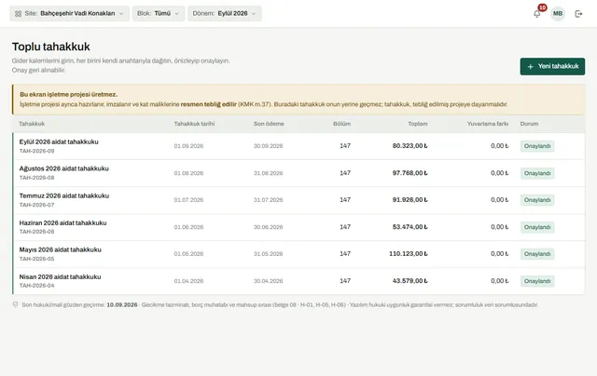
Task: Click the MB user avatar
Action: 558,14
